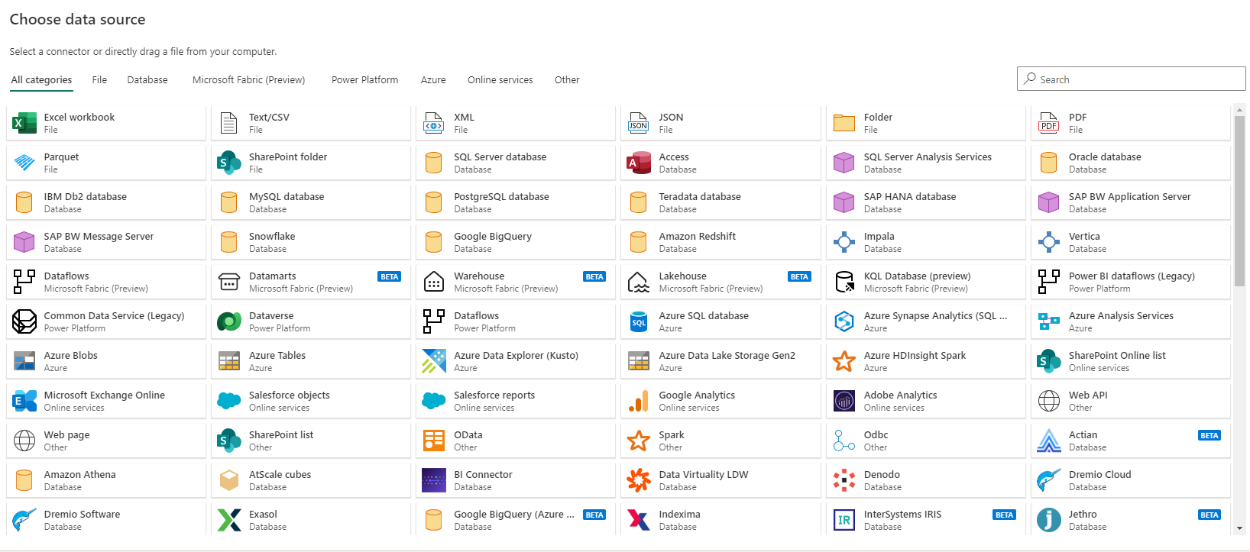Image resolution: width=1250 pixels, height=552 pixels.
Task: Select the Vertica connector icon
Action: [1049, 242]
